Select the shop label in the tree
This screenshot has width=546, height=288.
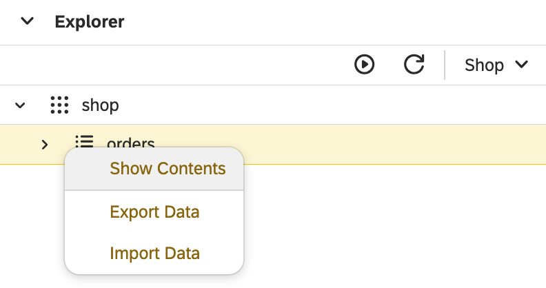pos(100,105)
